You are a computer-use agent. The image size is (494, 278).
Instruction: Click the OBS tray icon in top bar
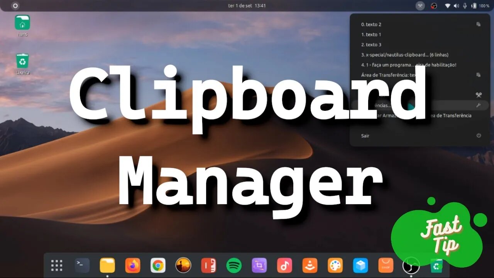(434, 6)
